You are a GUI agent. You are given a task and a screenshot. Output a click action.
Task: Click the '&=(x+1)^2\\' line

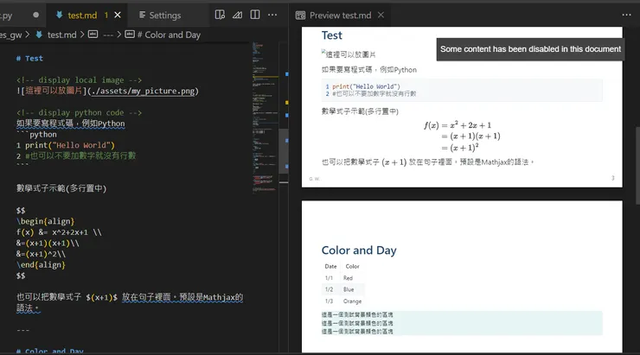point(41,254)
